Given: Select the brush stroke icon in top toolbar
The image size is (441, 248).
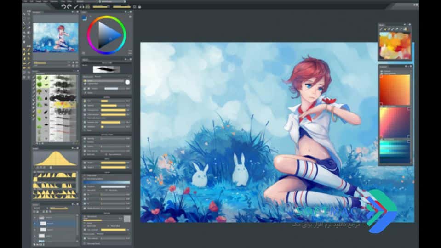Looking at the screenshot, I should tap(76, 6).
